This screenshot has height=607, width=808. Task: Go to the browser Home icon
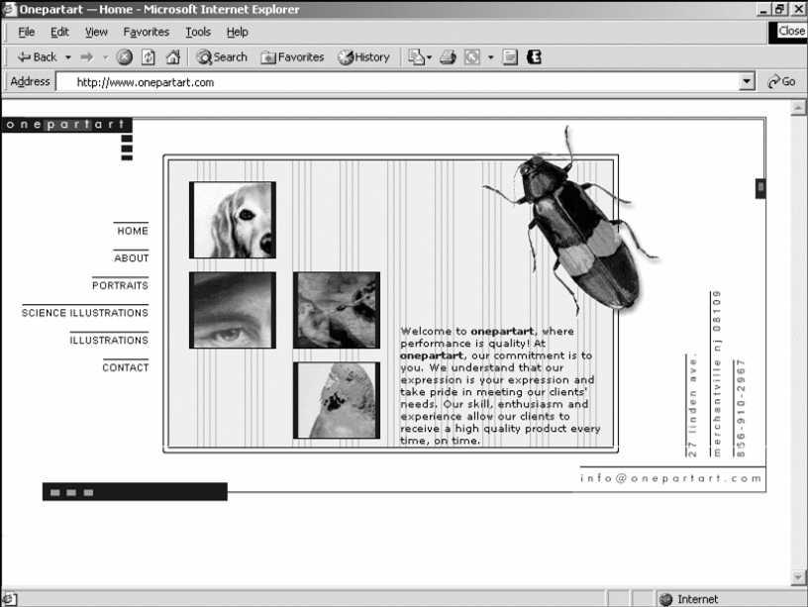[171, 57]
